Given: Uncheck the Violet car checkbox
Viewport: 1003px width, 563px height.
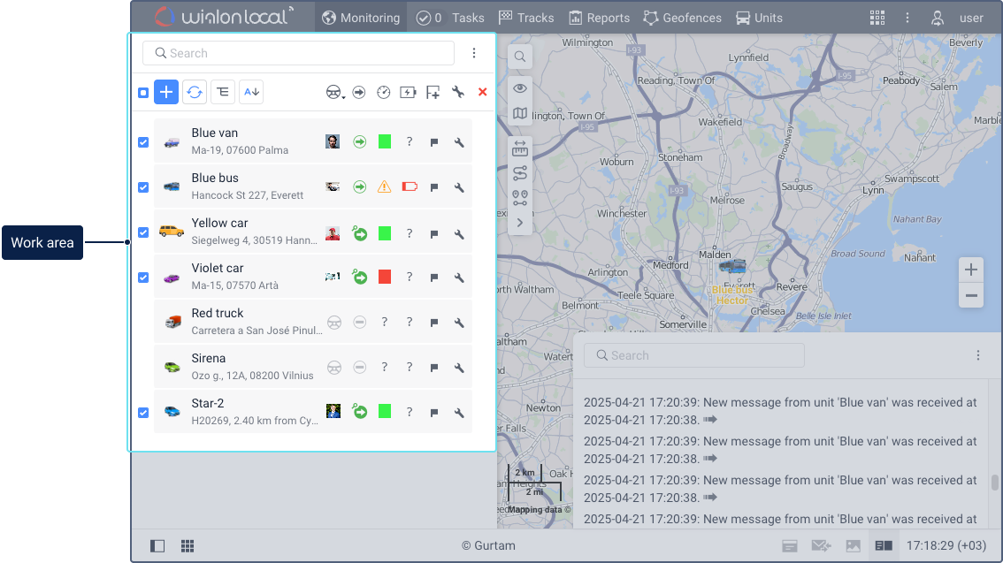Looking at the screenshot, I should click(x=143, y=277).
